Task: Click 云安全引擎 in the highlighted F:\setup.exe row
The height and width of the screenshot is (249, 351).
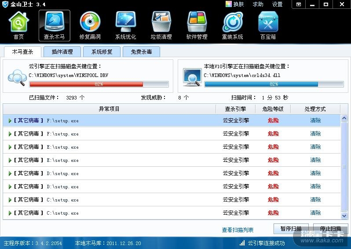Action: click(236, 121)
